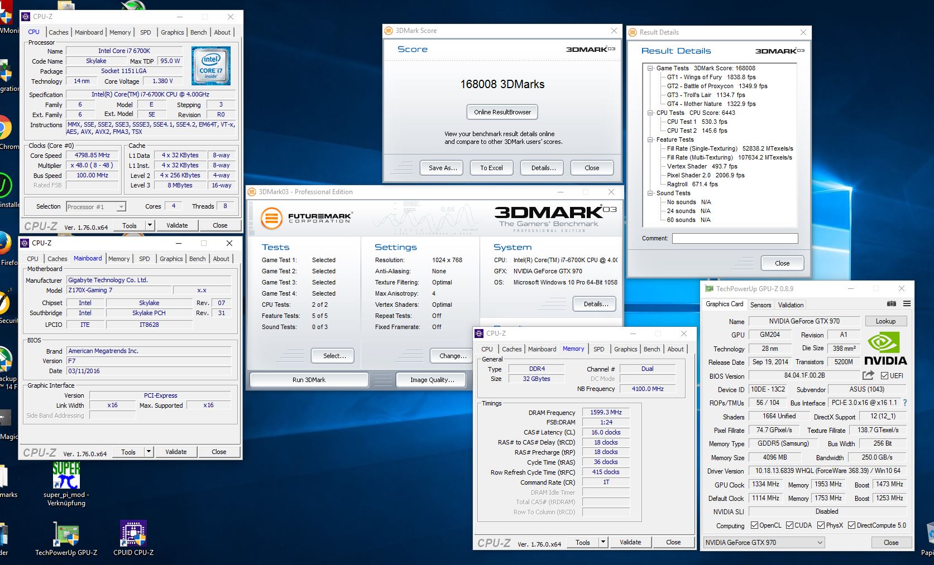Collapse the Sound Tests tree node
The image size is (934, 565).
point(650,193)
